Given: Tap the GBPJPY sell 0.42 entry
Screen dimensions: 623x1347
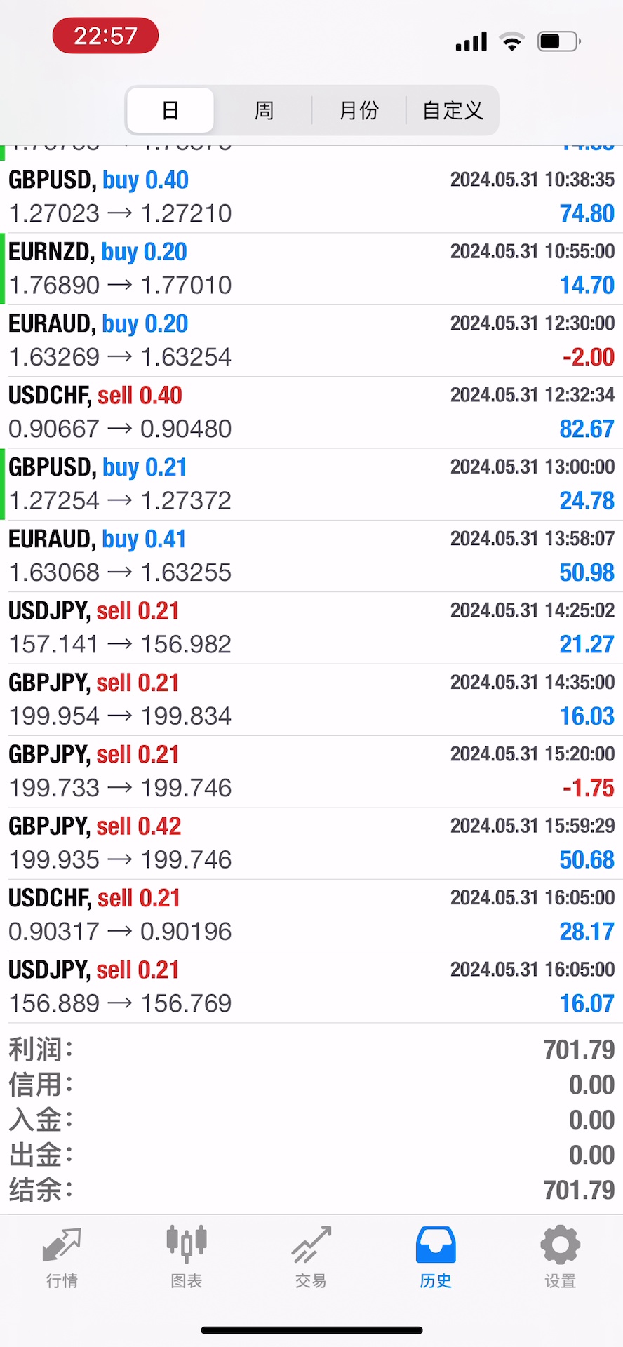Looking at the screenshot, I should pyautogui.click(x=311, y=843).
